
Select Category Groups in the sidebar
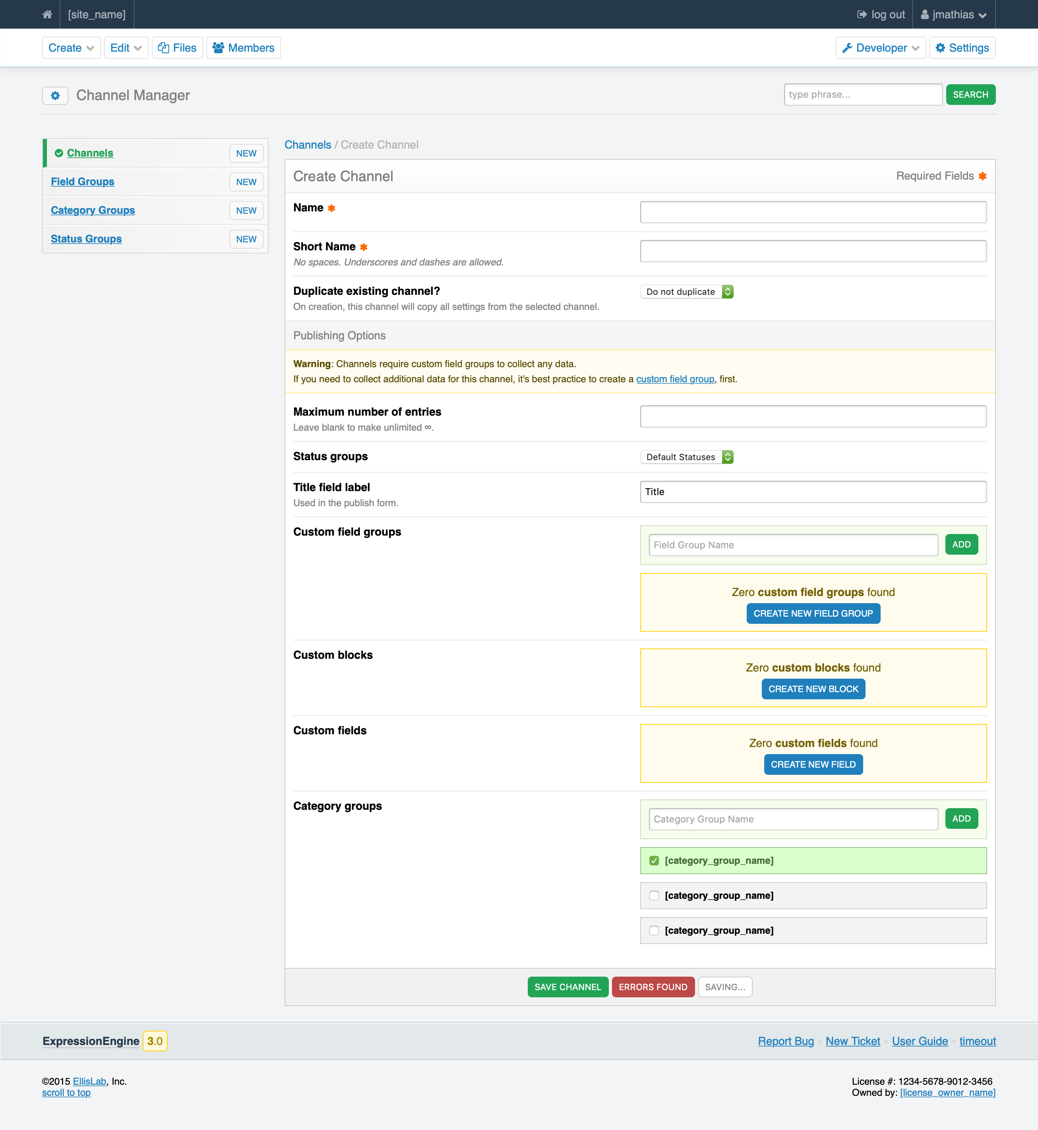pos(93,210)
